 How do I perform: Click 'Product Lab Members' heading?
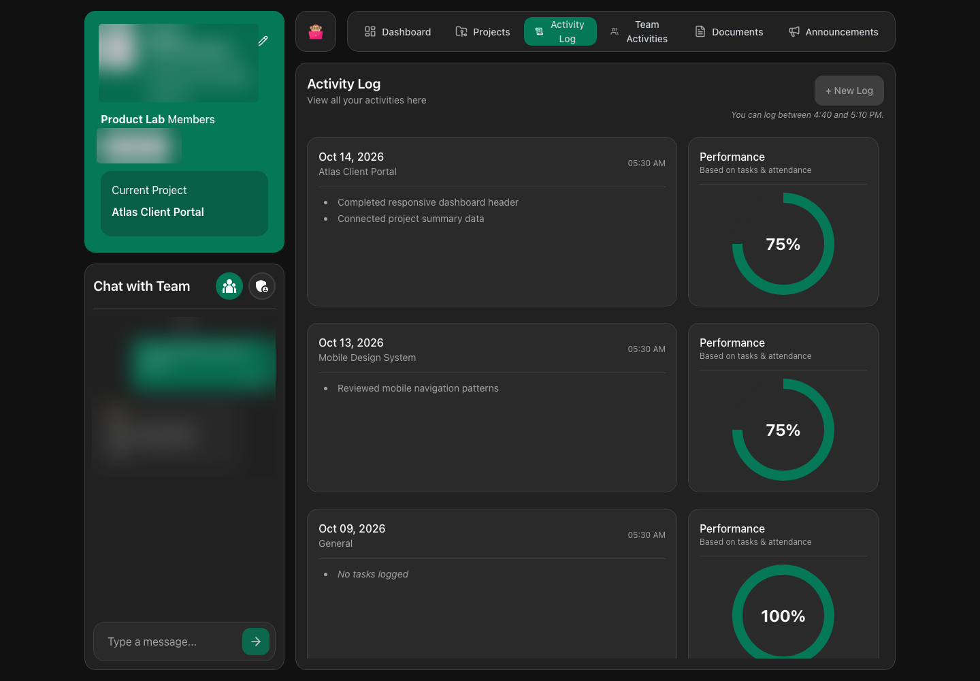click(158, 119)
